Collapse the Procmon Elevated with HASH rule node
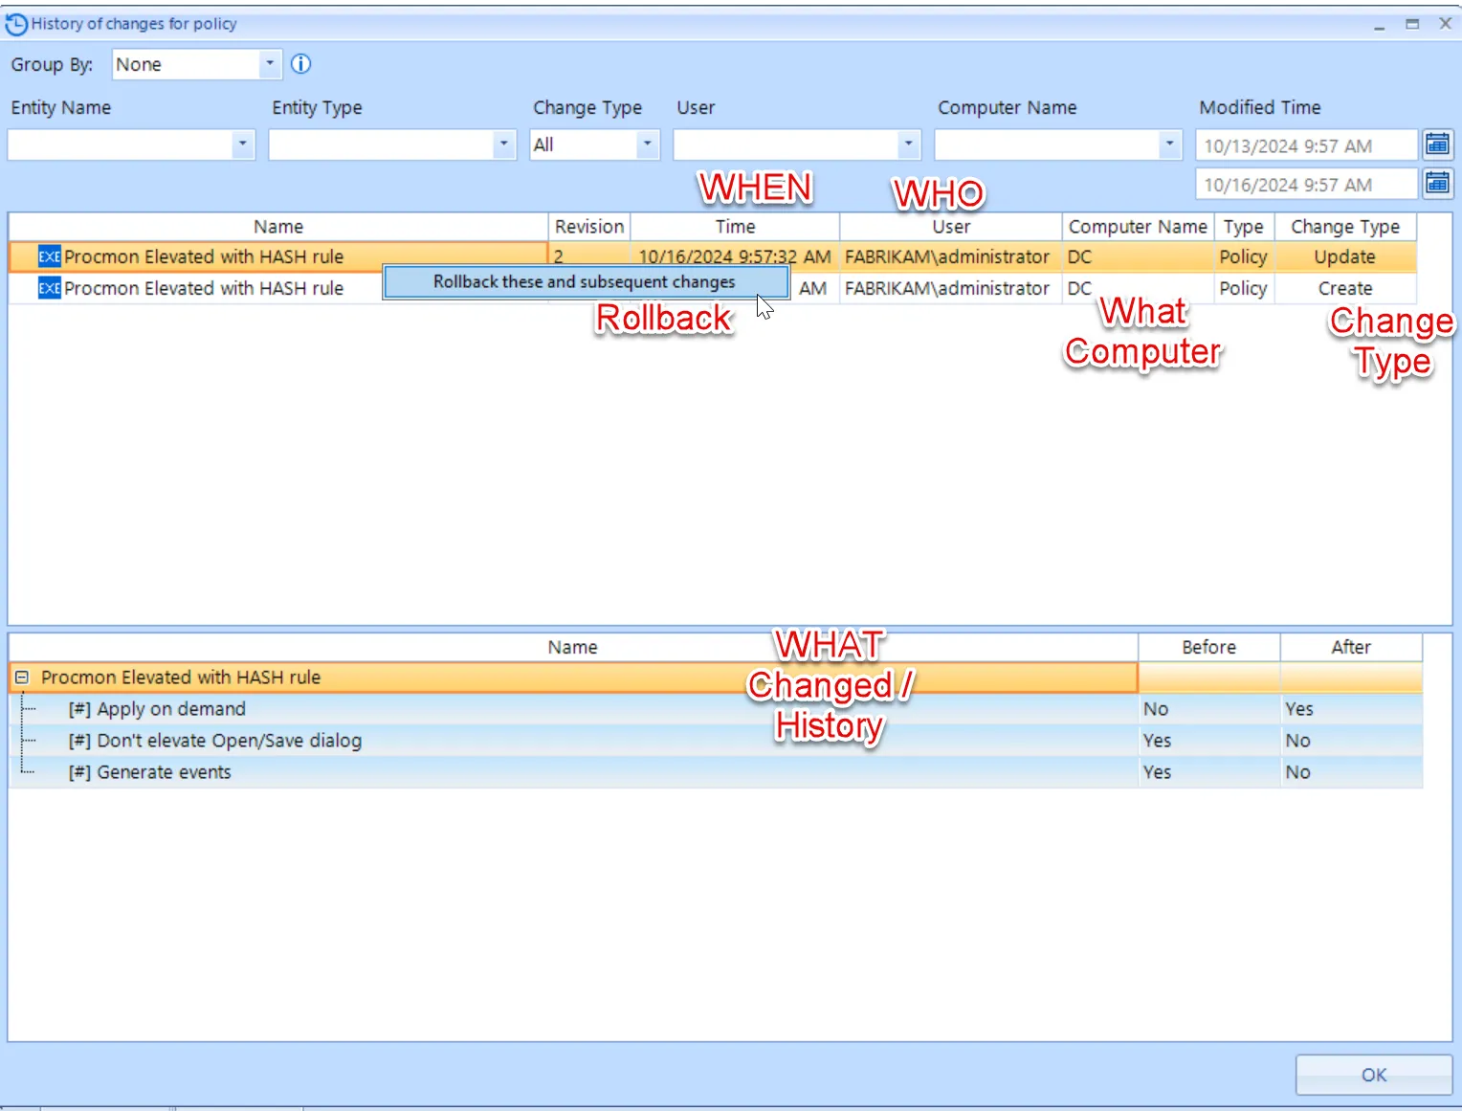The image size is (1462, 1111). [x=22, y=678]
